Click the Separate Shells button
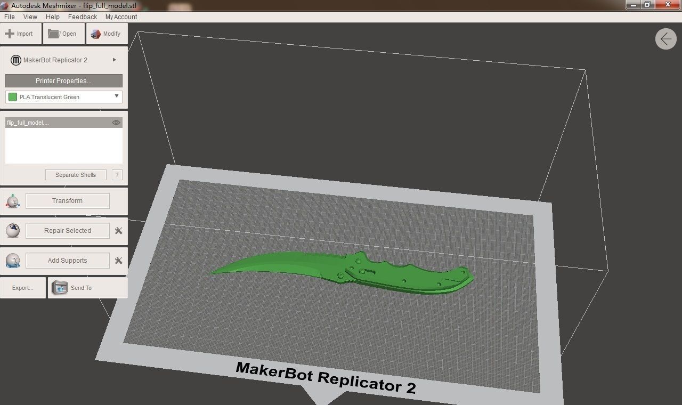The width and height of the screenshot is (682, 405). click(76, 175)
